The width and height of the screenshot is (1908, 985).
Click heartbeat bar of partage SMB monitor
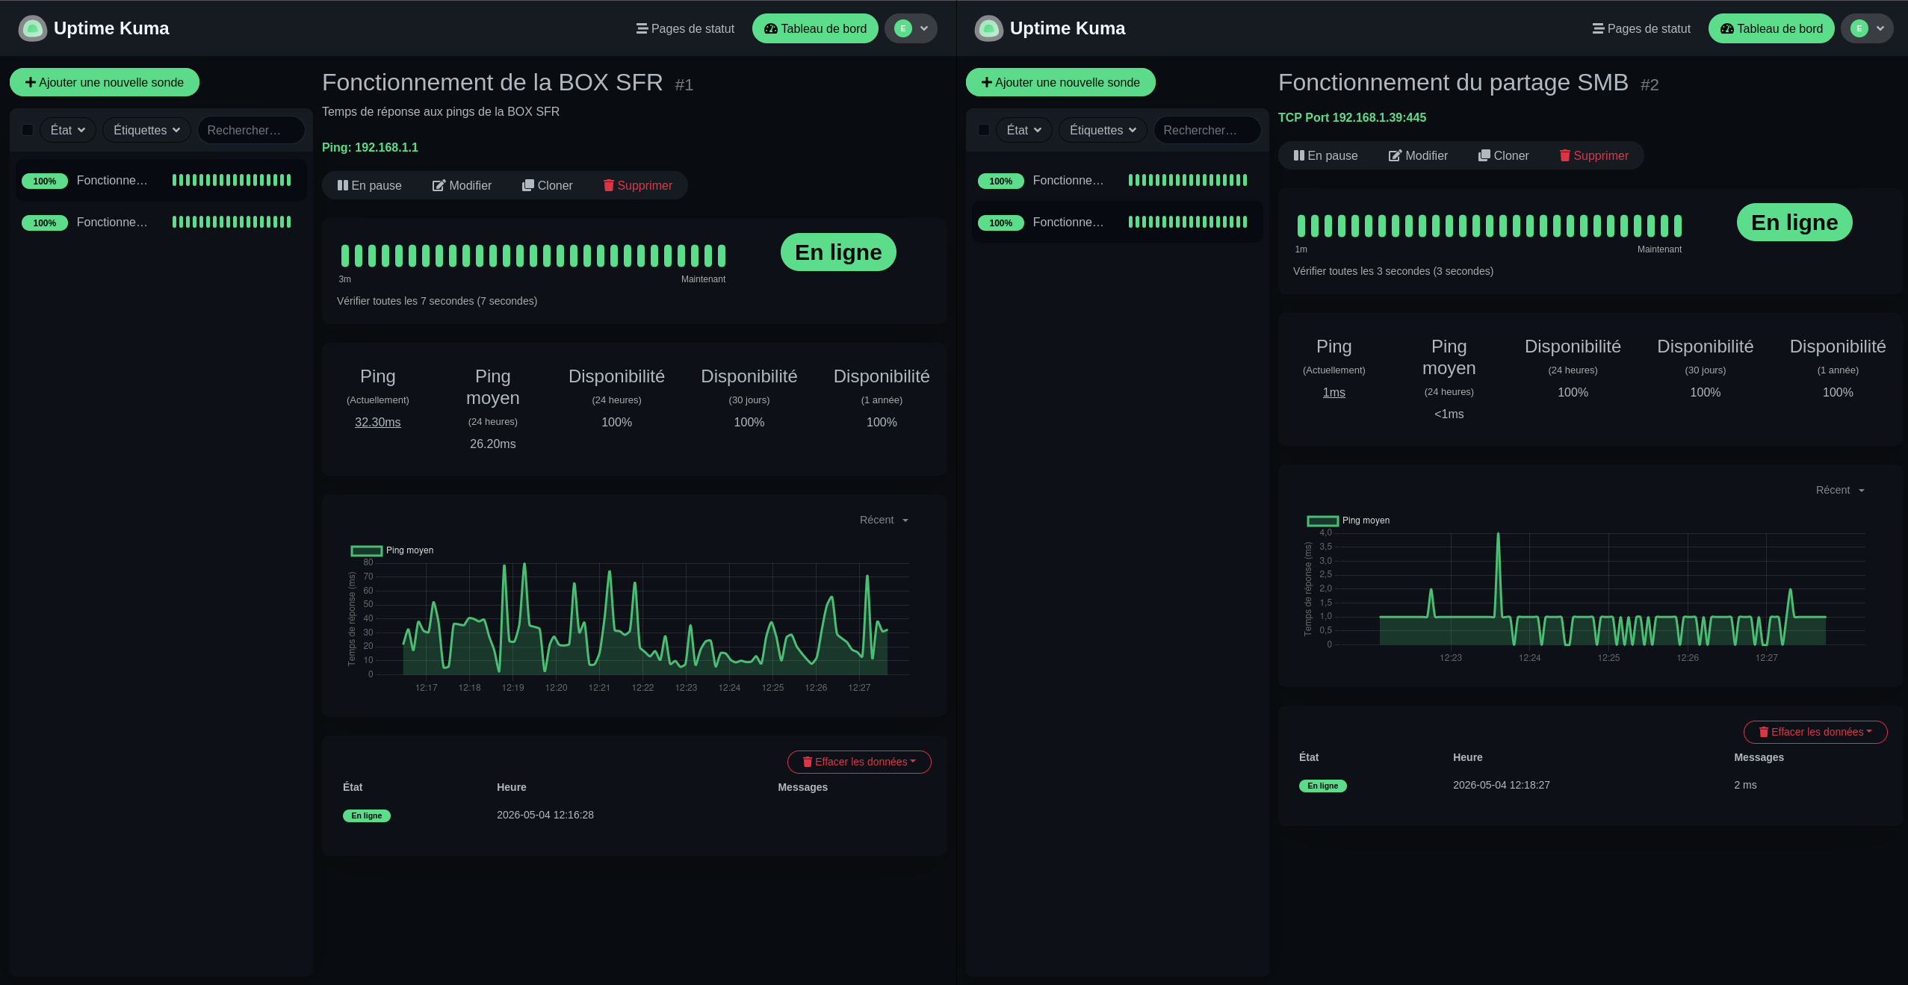point(1490,226)
